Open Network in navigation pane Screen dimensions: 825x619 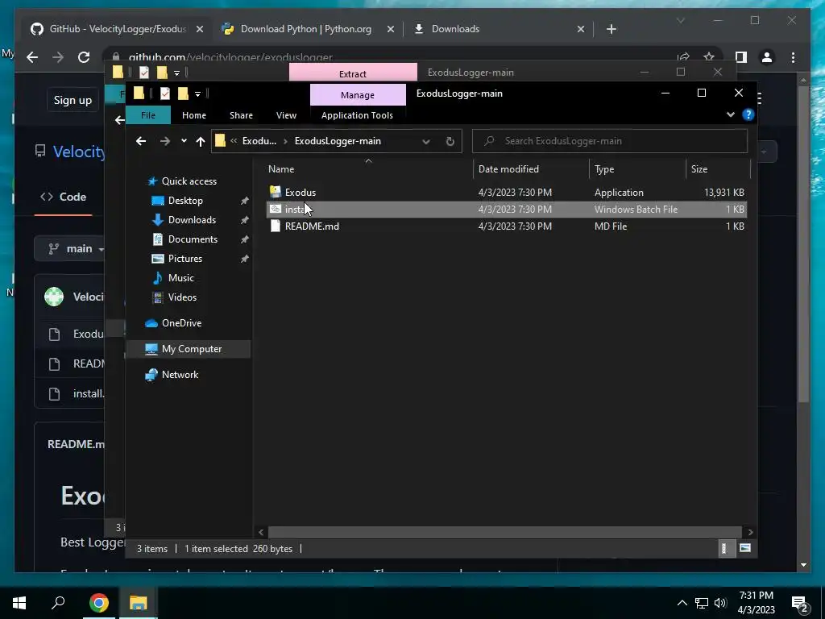[x=180, y=375]
